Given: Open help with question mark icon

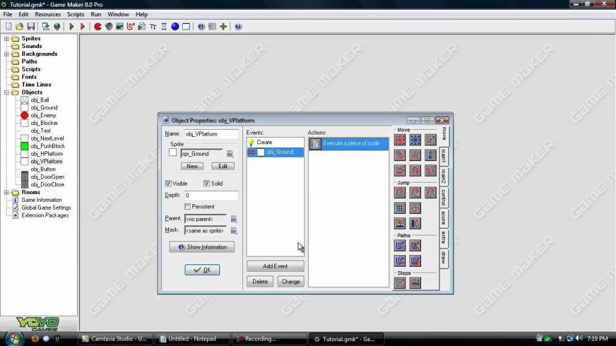Looking at the screenshot, I should point(238,26).
